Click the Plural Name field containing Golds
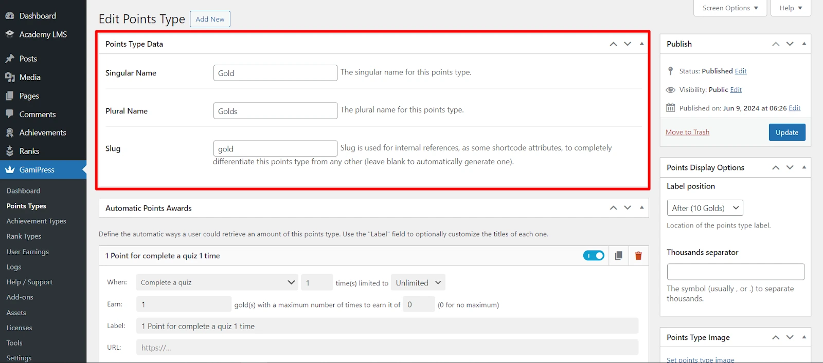823x363 pixels. click(275, 111)
